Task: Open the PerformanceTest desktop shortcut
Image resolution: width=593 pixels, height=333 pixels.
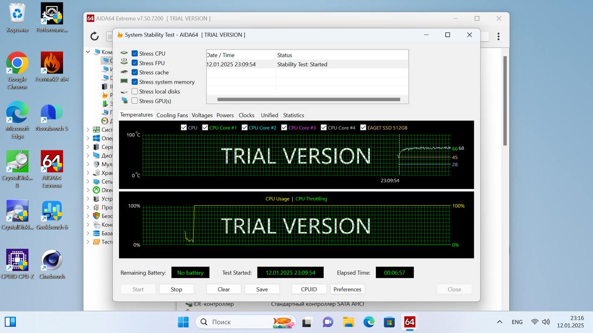Action: [52, 18]
